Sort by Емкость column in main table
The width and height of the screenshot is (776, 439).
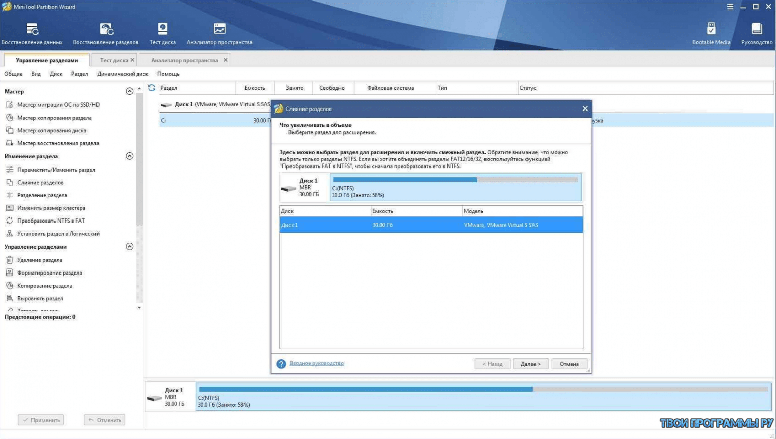tap(255, 88)
